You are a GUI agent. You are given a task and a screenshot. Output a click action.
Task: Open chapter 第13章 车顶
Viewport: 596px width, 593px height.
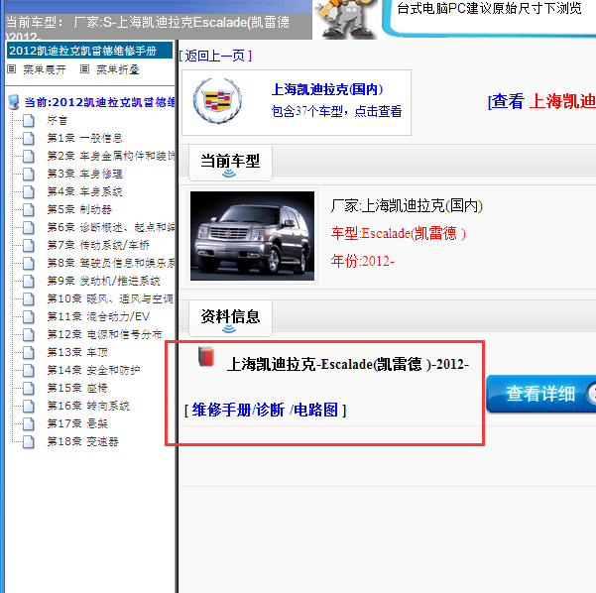(77, 353)
